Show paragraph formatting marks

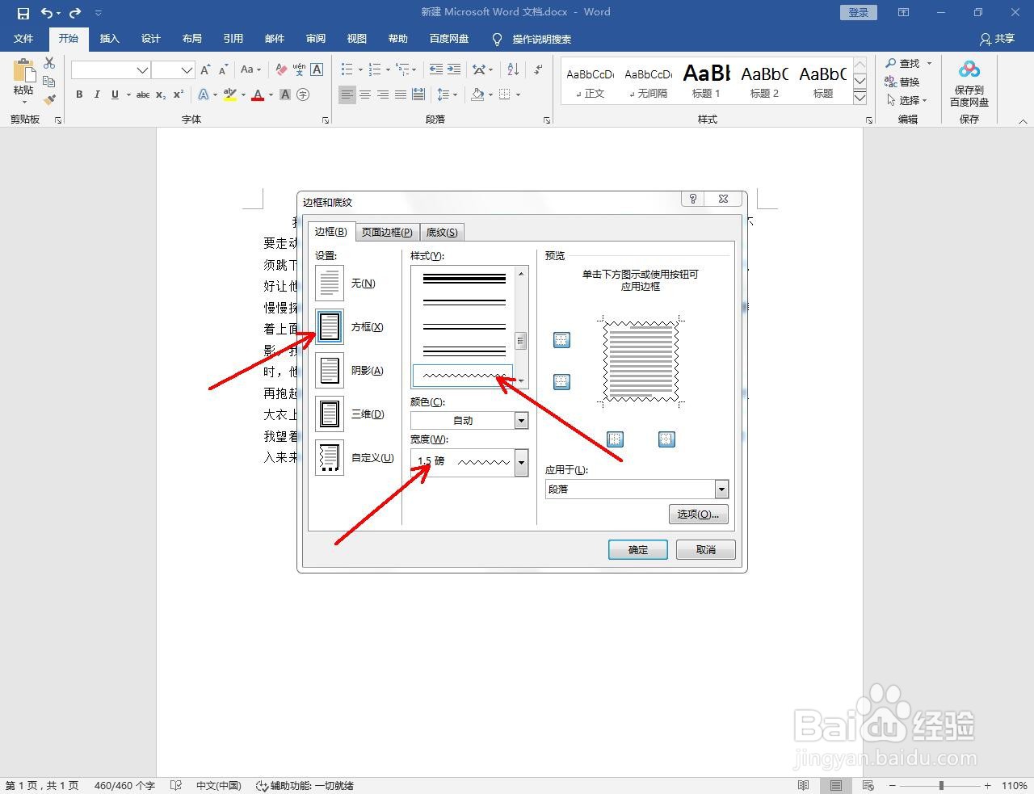[536, 69]
